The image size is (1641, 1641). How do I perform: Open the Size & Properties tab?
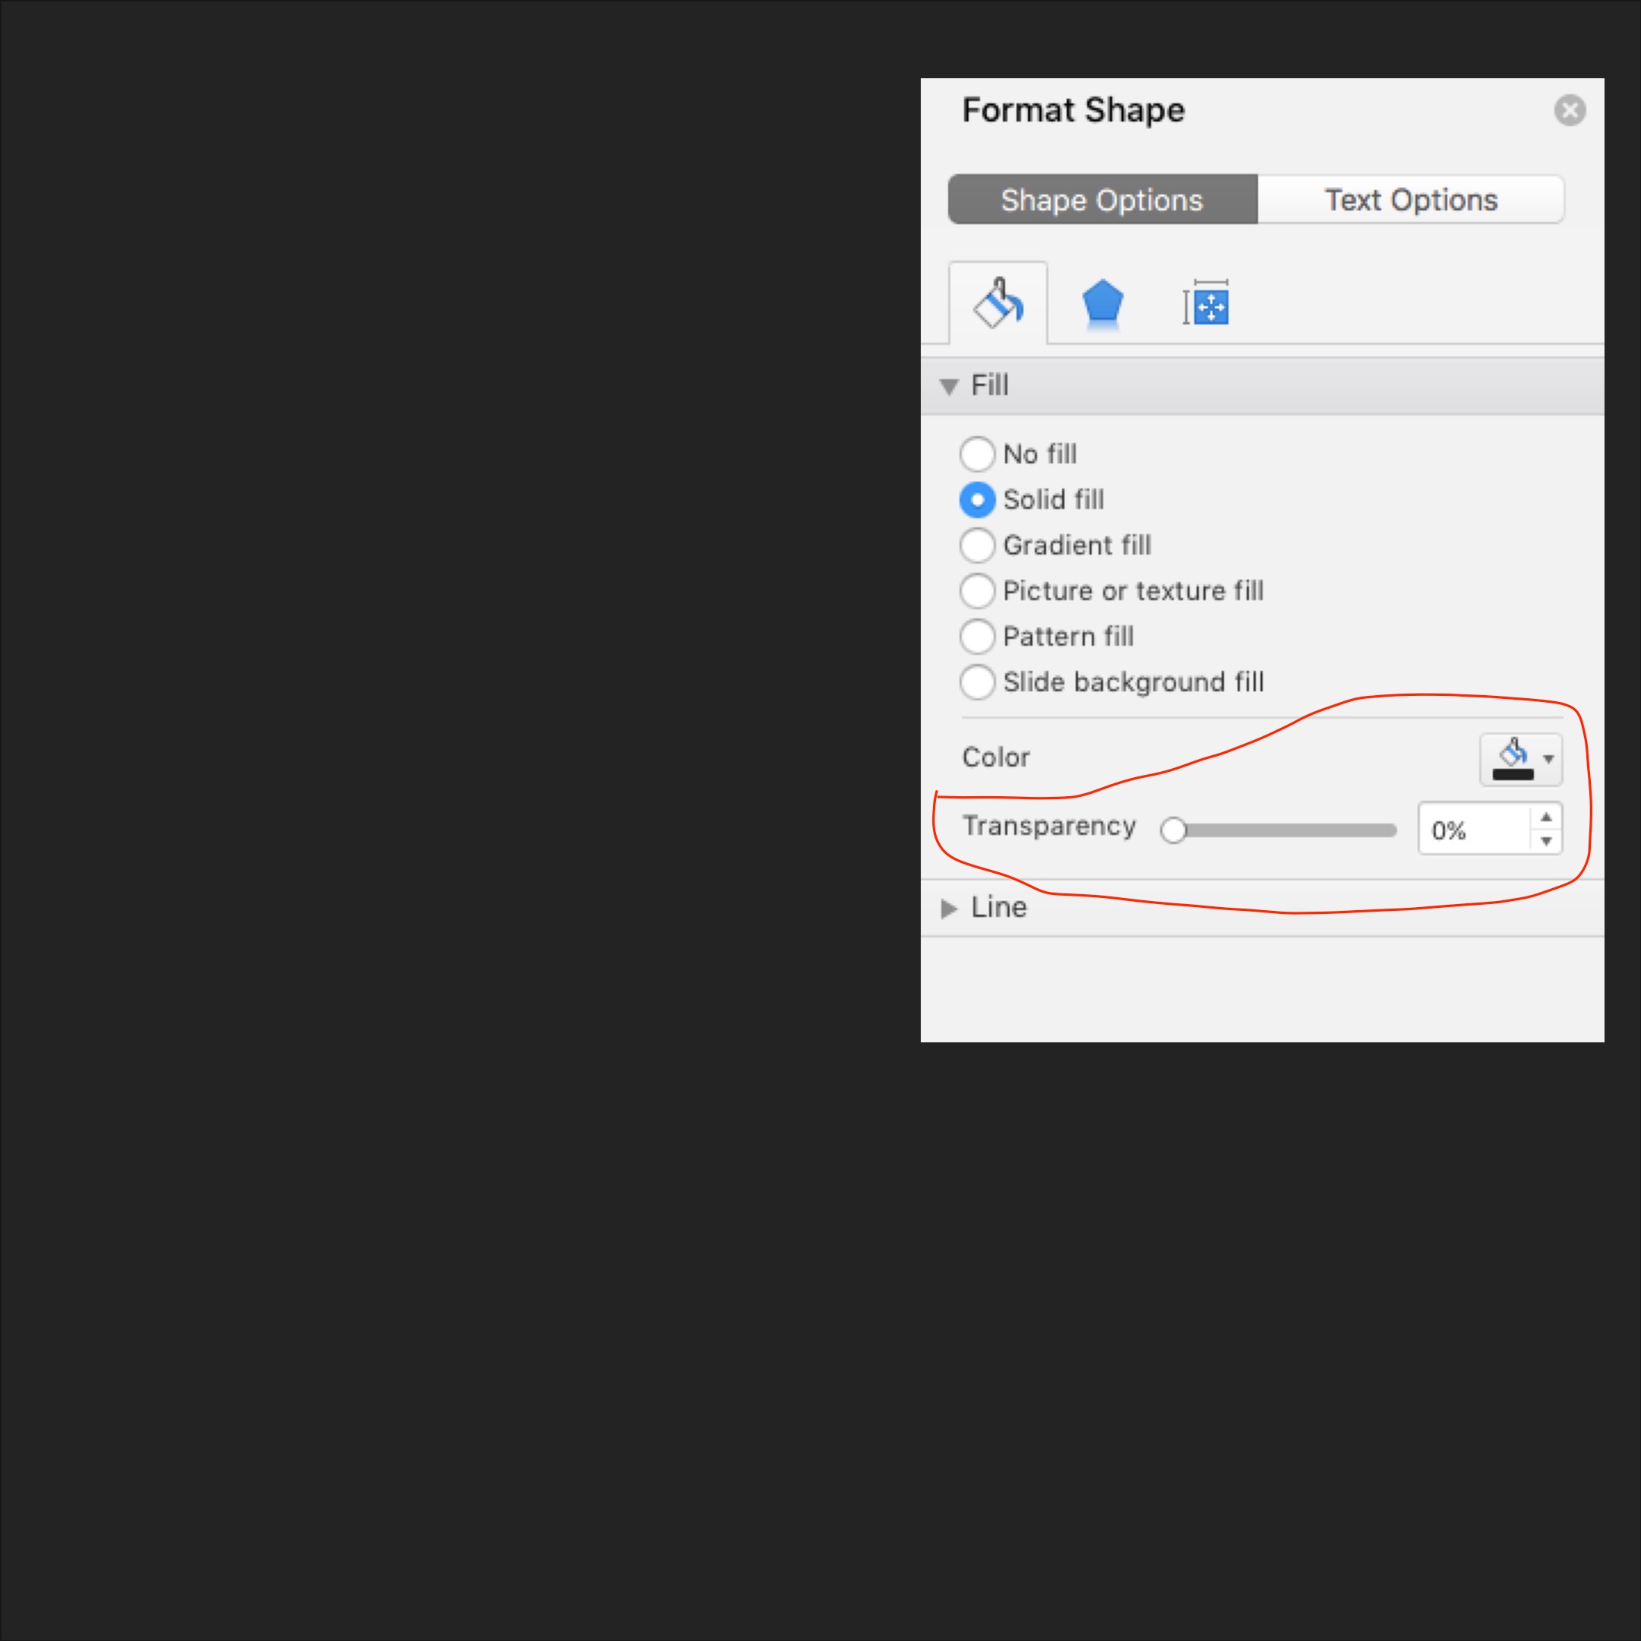[x=1205, y=303]
